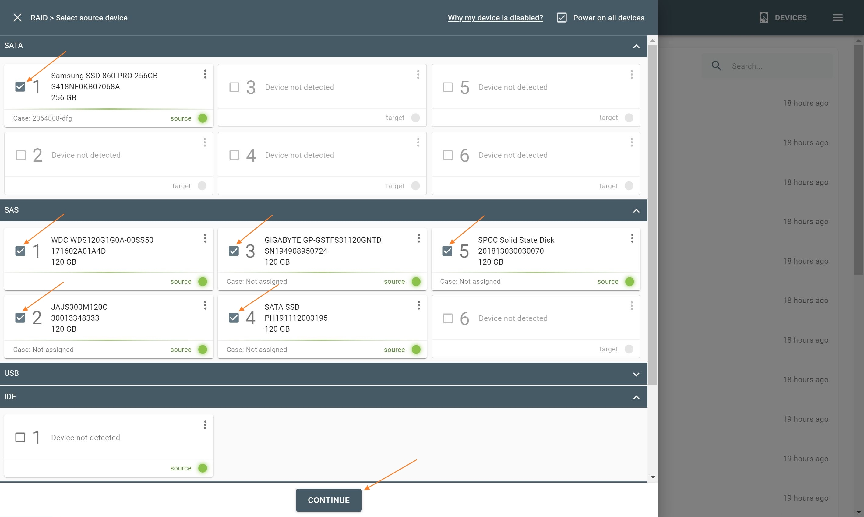864x517 pixels.
Task: Click the search magnifier icon
Action: (x=716, y=65)
